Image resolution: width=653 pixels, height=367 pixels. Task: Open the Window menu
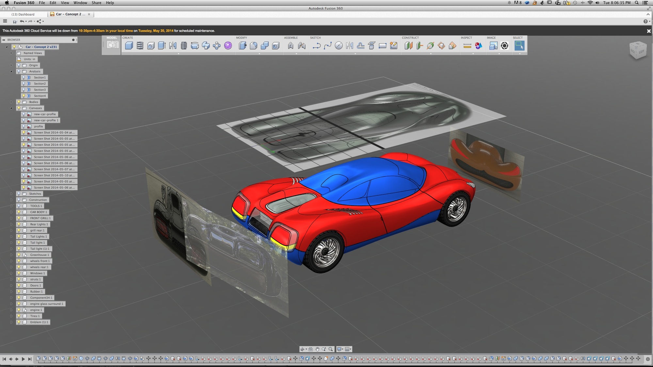80,3
